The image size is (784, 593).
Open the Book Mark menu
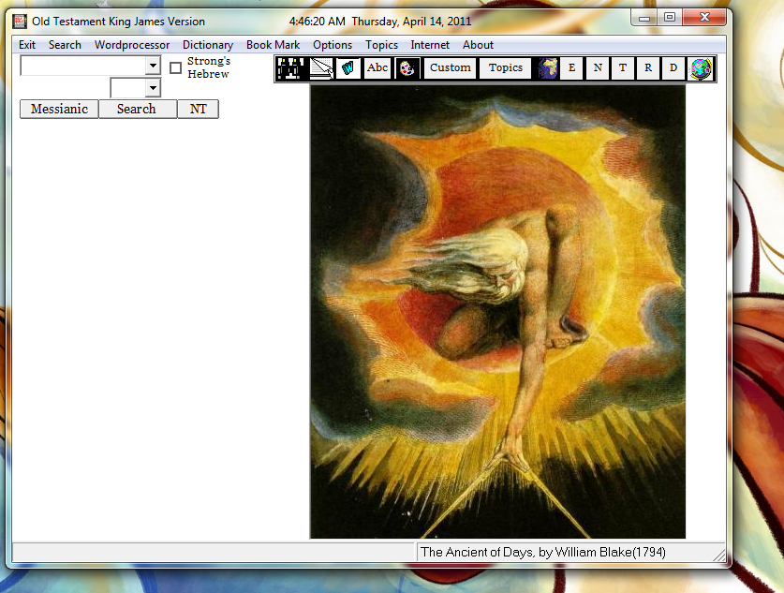(x=273, y=45)
